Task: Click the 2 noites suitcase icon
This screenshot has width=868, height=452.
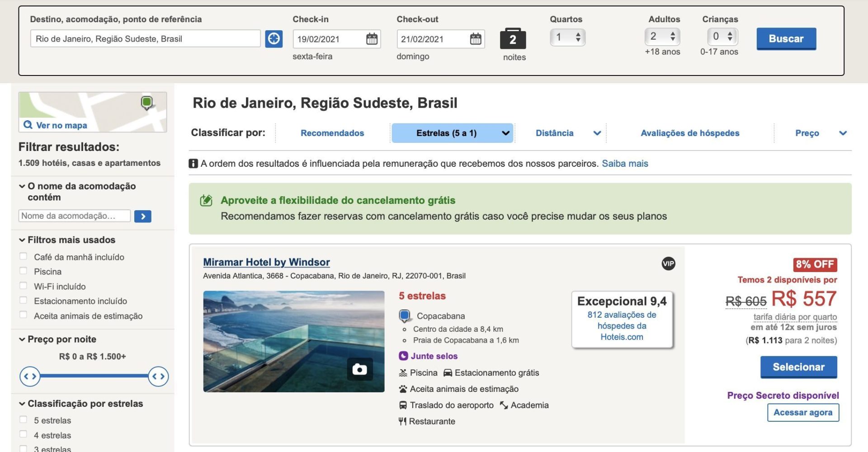Action: [513, 39]
